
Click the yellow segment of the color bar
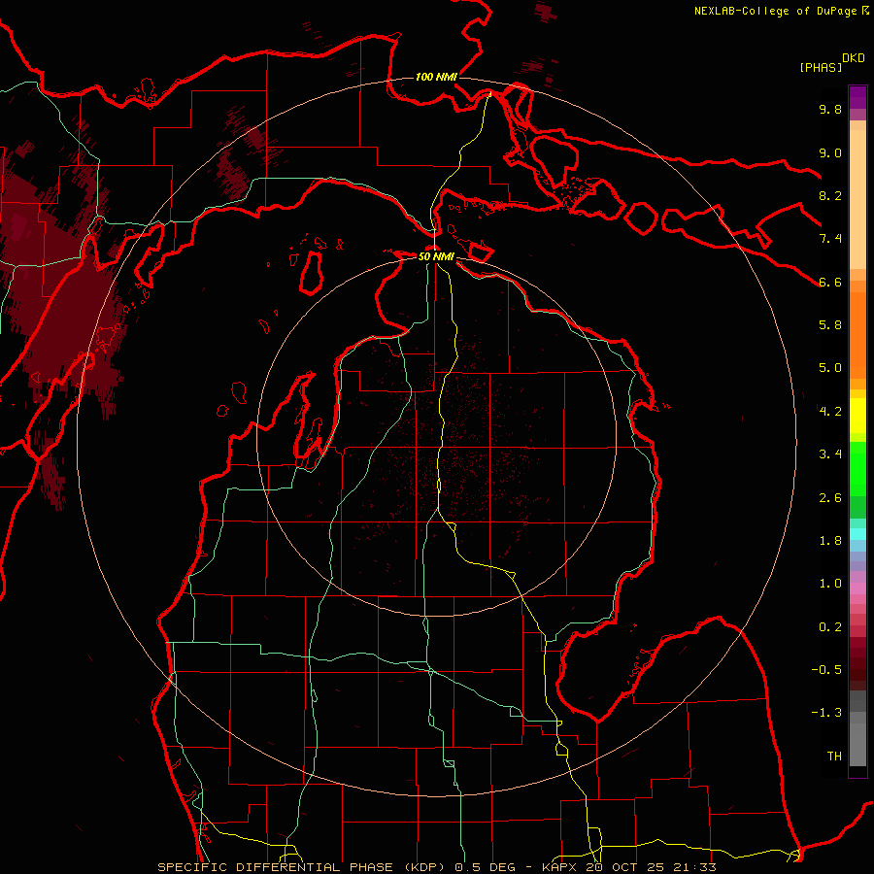coord(857,416)
